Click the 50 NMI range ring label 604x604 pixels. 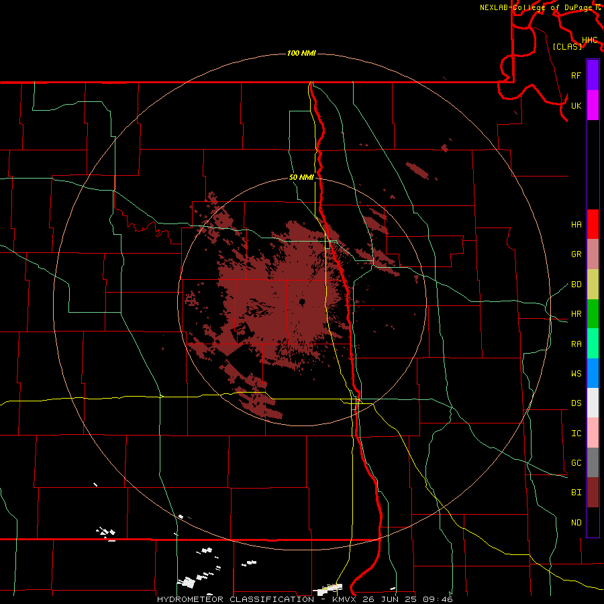301,177
